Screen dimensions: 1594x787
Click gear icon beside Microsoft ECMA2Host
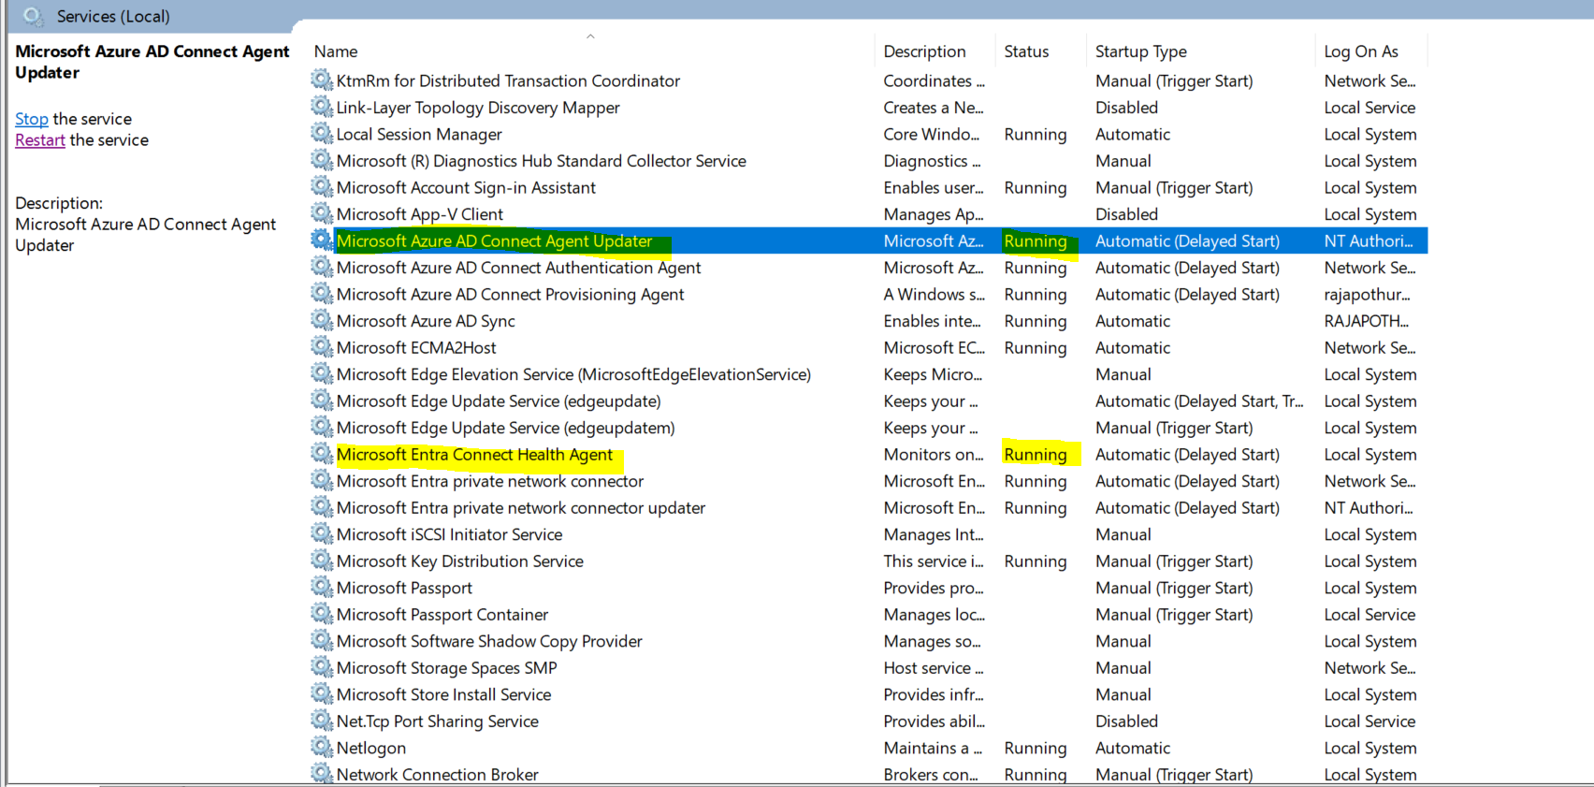(322, 347)
